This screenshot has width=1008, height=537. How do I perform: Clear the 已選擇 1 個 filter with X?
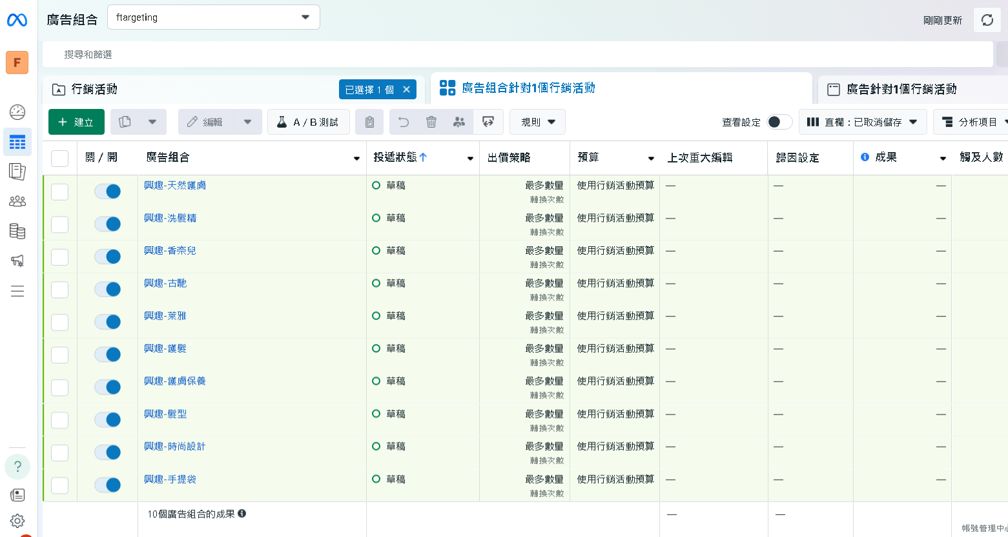click(406, 90)
